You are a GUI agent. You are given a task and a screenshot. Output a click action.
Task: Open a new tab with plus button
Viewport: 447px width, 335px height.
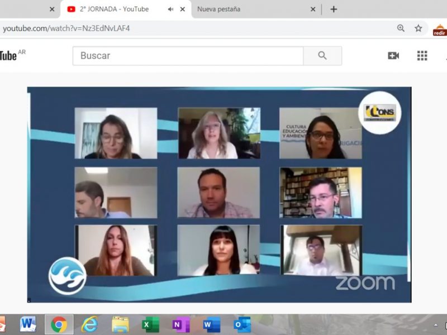coord(334,9)
